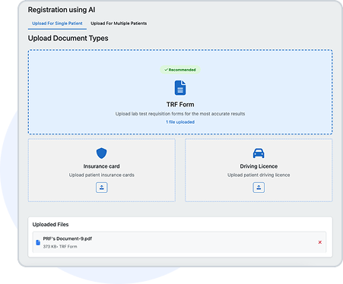Click upload icon under Driving Licence
The width and height of the screenshot is (343, 284).
tap(259, 188)
